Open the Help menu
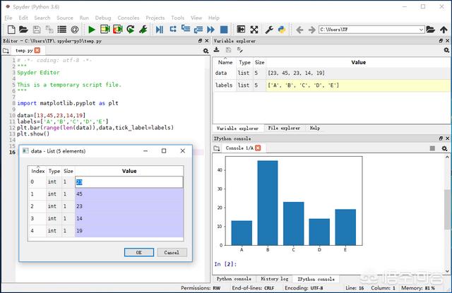The height and width of the screenshot is (293, 452). 214,18
